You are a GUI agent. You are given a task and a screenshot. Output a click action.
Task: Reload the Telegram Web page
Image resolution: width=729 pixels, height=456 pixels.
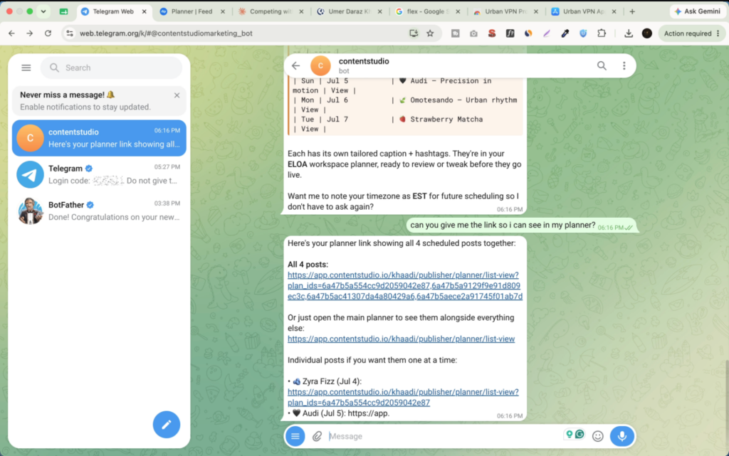coord(48,33)
